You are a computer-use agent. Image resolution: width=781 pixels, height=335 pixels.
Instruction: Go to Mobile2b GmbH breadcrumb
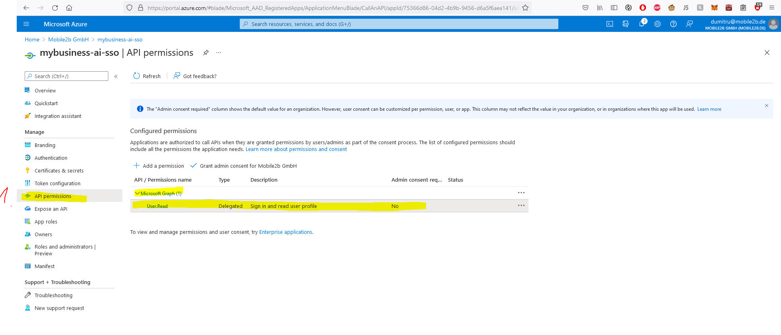tap(68, 39)
